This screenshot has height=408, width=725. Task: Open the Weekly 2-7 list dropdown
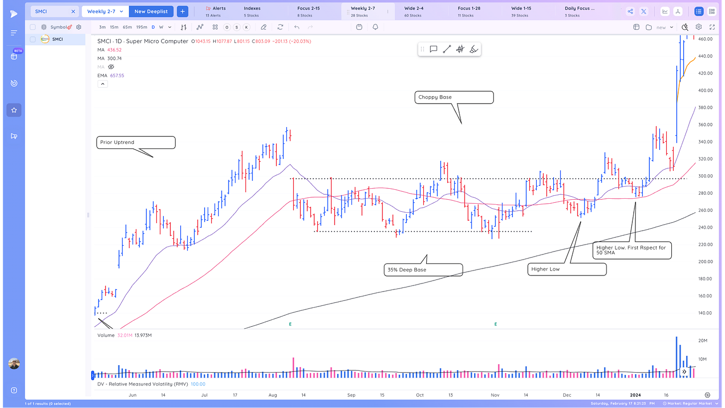tap(105, 11)
